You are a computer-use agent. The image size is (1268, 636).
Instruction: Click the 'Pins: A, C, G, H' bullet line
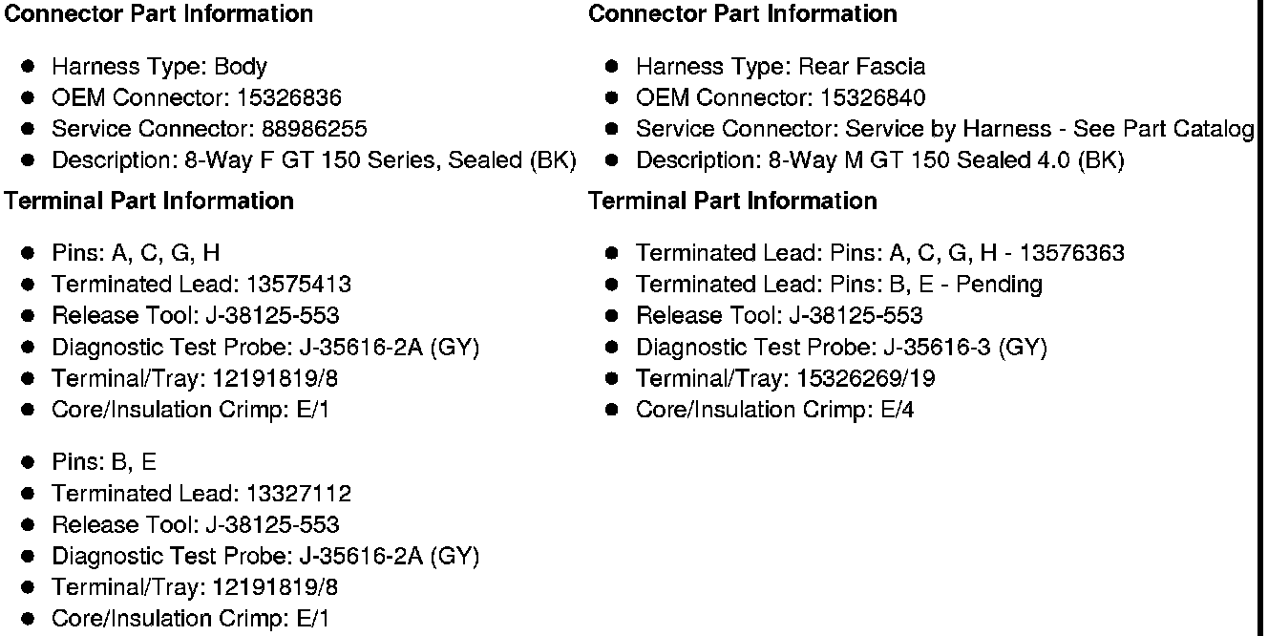point(136,253)
